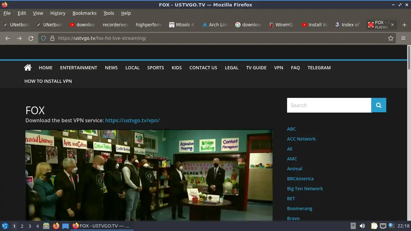The width and height of the screenshot is (411, 231).
Task: Open TV GUIDE in site navigation
Action: coord(256,68)
